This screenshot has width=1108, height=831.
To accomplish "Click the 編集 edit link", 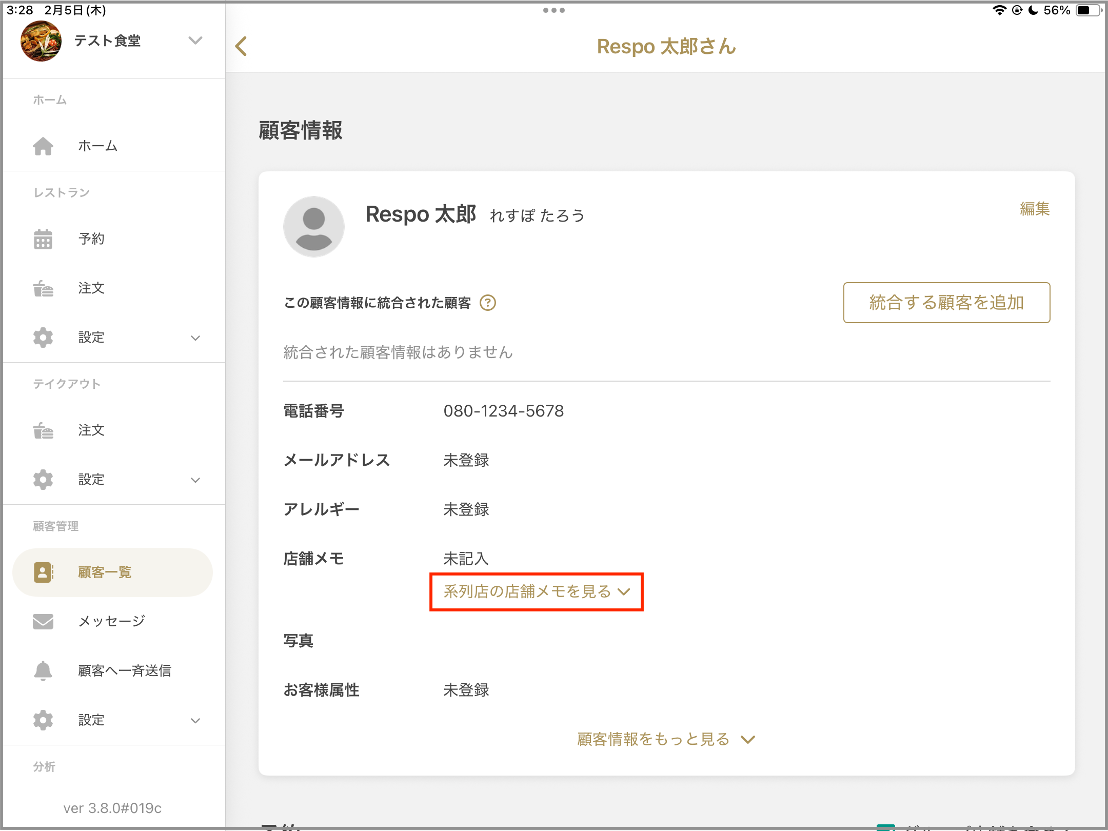I will coord(1034,209).
